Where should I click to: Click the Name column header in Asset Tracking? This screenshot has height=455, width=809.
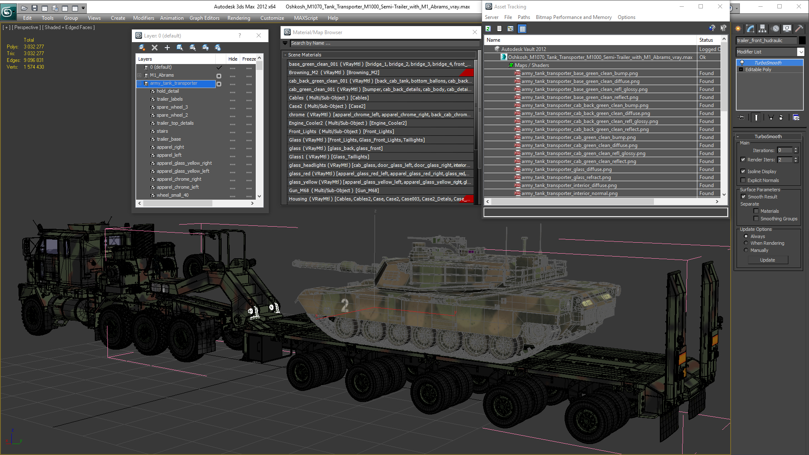pyautogui.click(x=590, y=40)
